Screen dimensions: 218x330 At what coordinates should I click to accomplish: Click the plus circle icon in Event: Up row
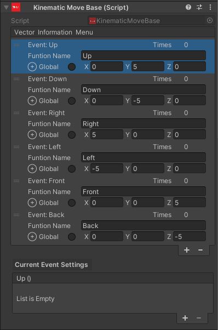coord(32,67)
